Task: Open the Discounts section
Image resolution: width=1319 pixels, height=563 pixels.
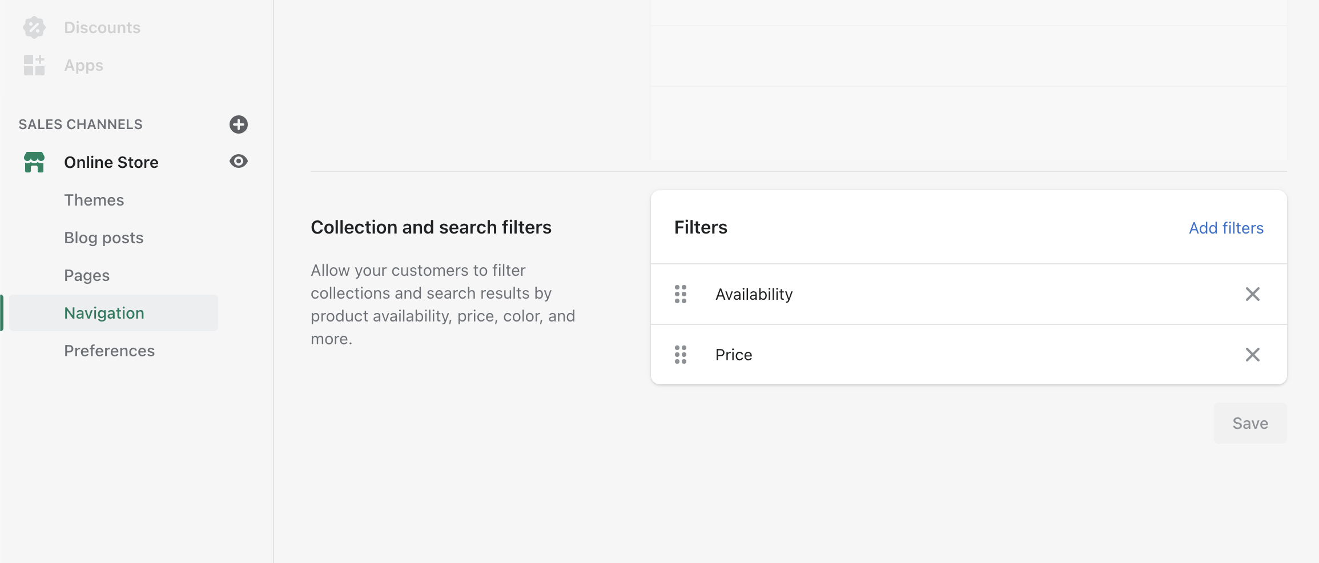Action: 102,27
